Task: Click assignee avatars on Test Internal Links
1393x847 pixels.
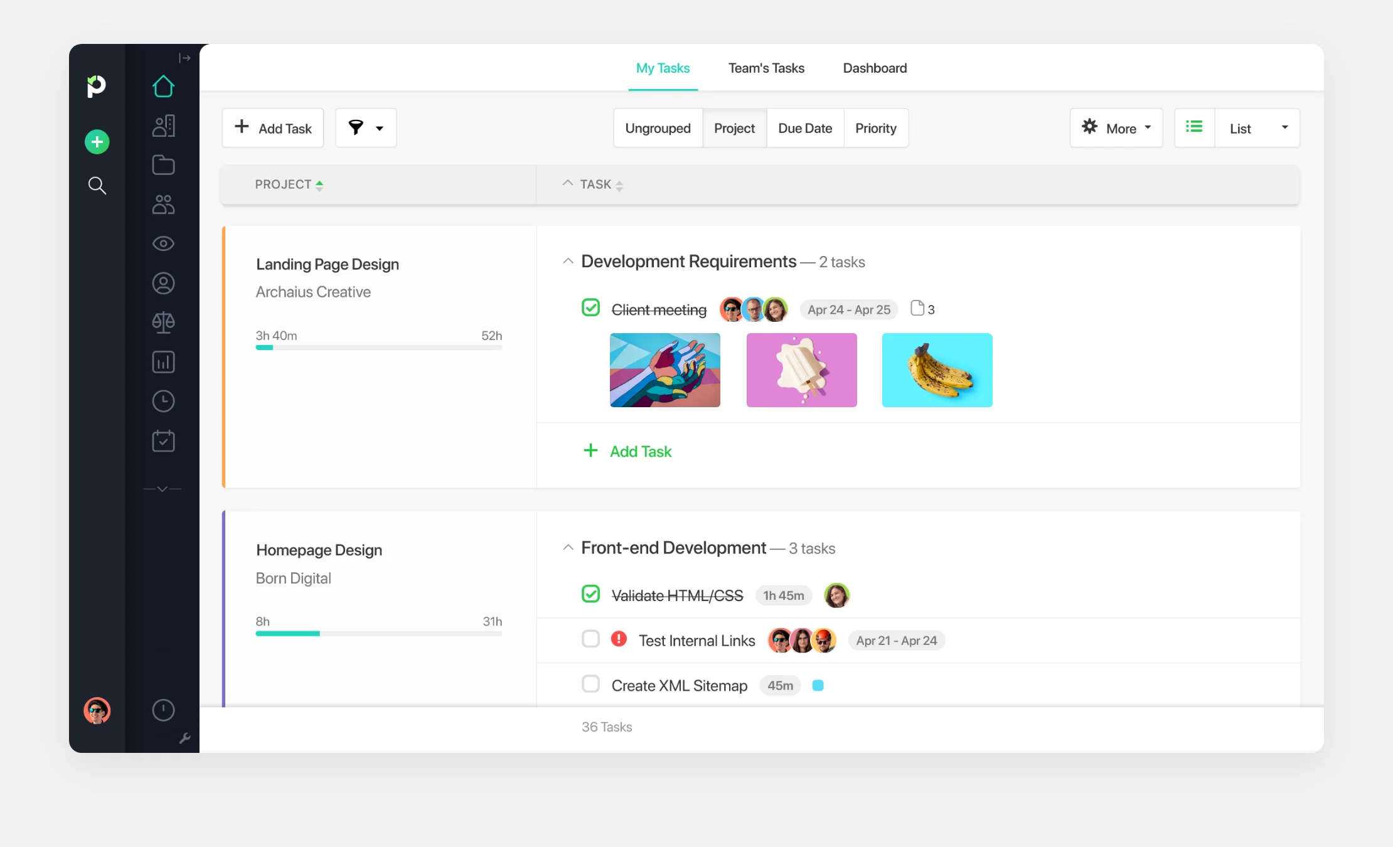Action: pos(802,641)
